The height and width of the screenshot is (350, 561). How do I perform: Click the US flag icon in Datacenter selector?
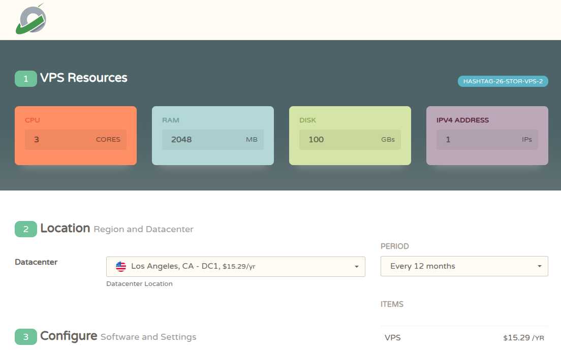(x=121, y=267)
